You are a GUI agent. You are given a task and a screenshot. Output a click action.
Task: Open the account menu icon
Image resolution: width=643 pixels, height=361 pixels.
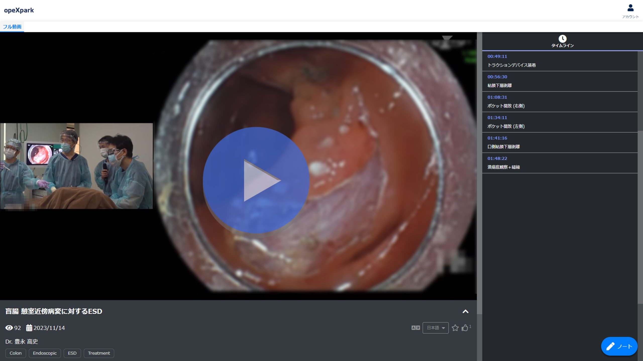[630, 8]
